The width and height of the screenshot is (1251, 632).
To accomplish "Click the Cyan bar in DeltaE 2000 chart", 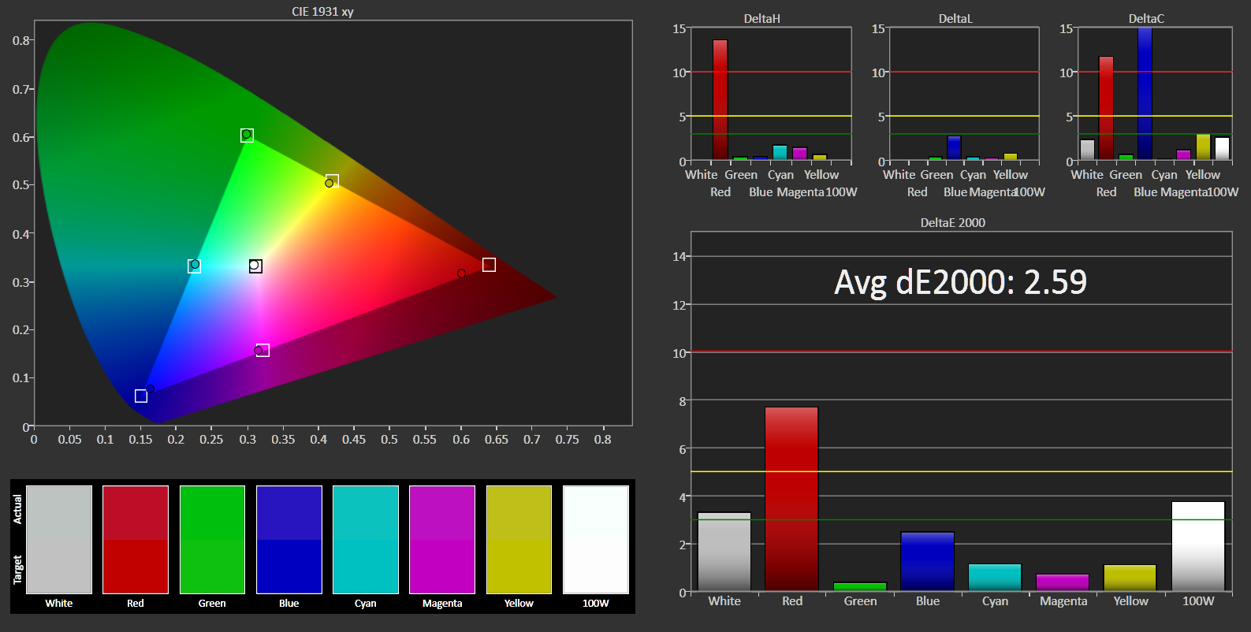I will pos(995,578).
